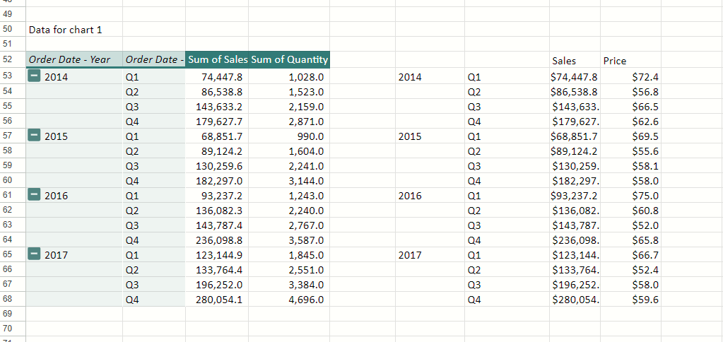Select row header 52
This screenshot has height=342, width=723.
[13, 59]
